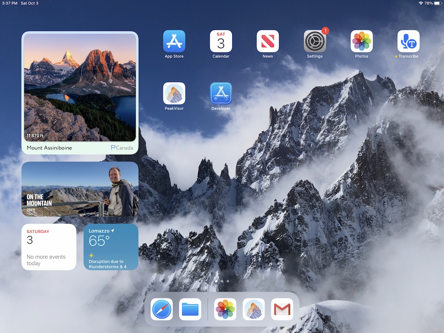Open the Lomazzo weather widget

(x=111, y=247)
